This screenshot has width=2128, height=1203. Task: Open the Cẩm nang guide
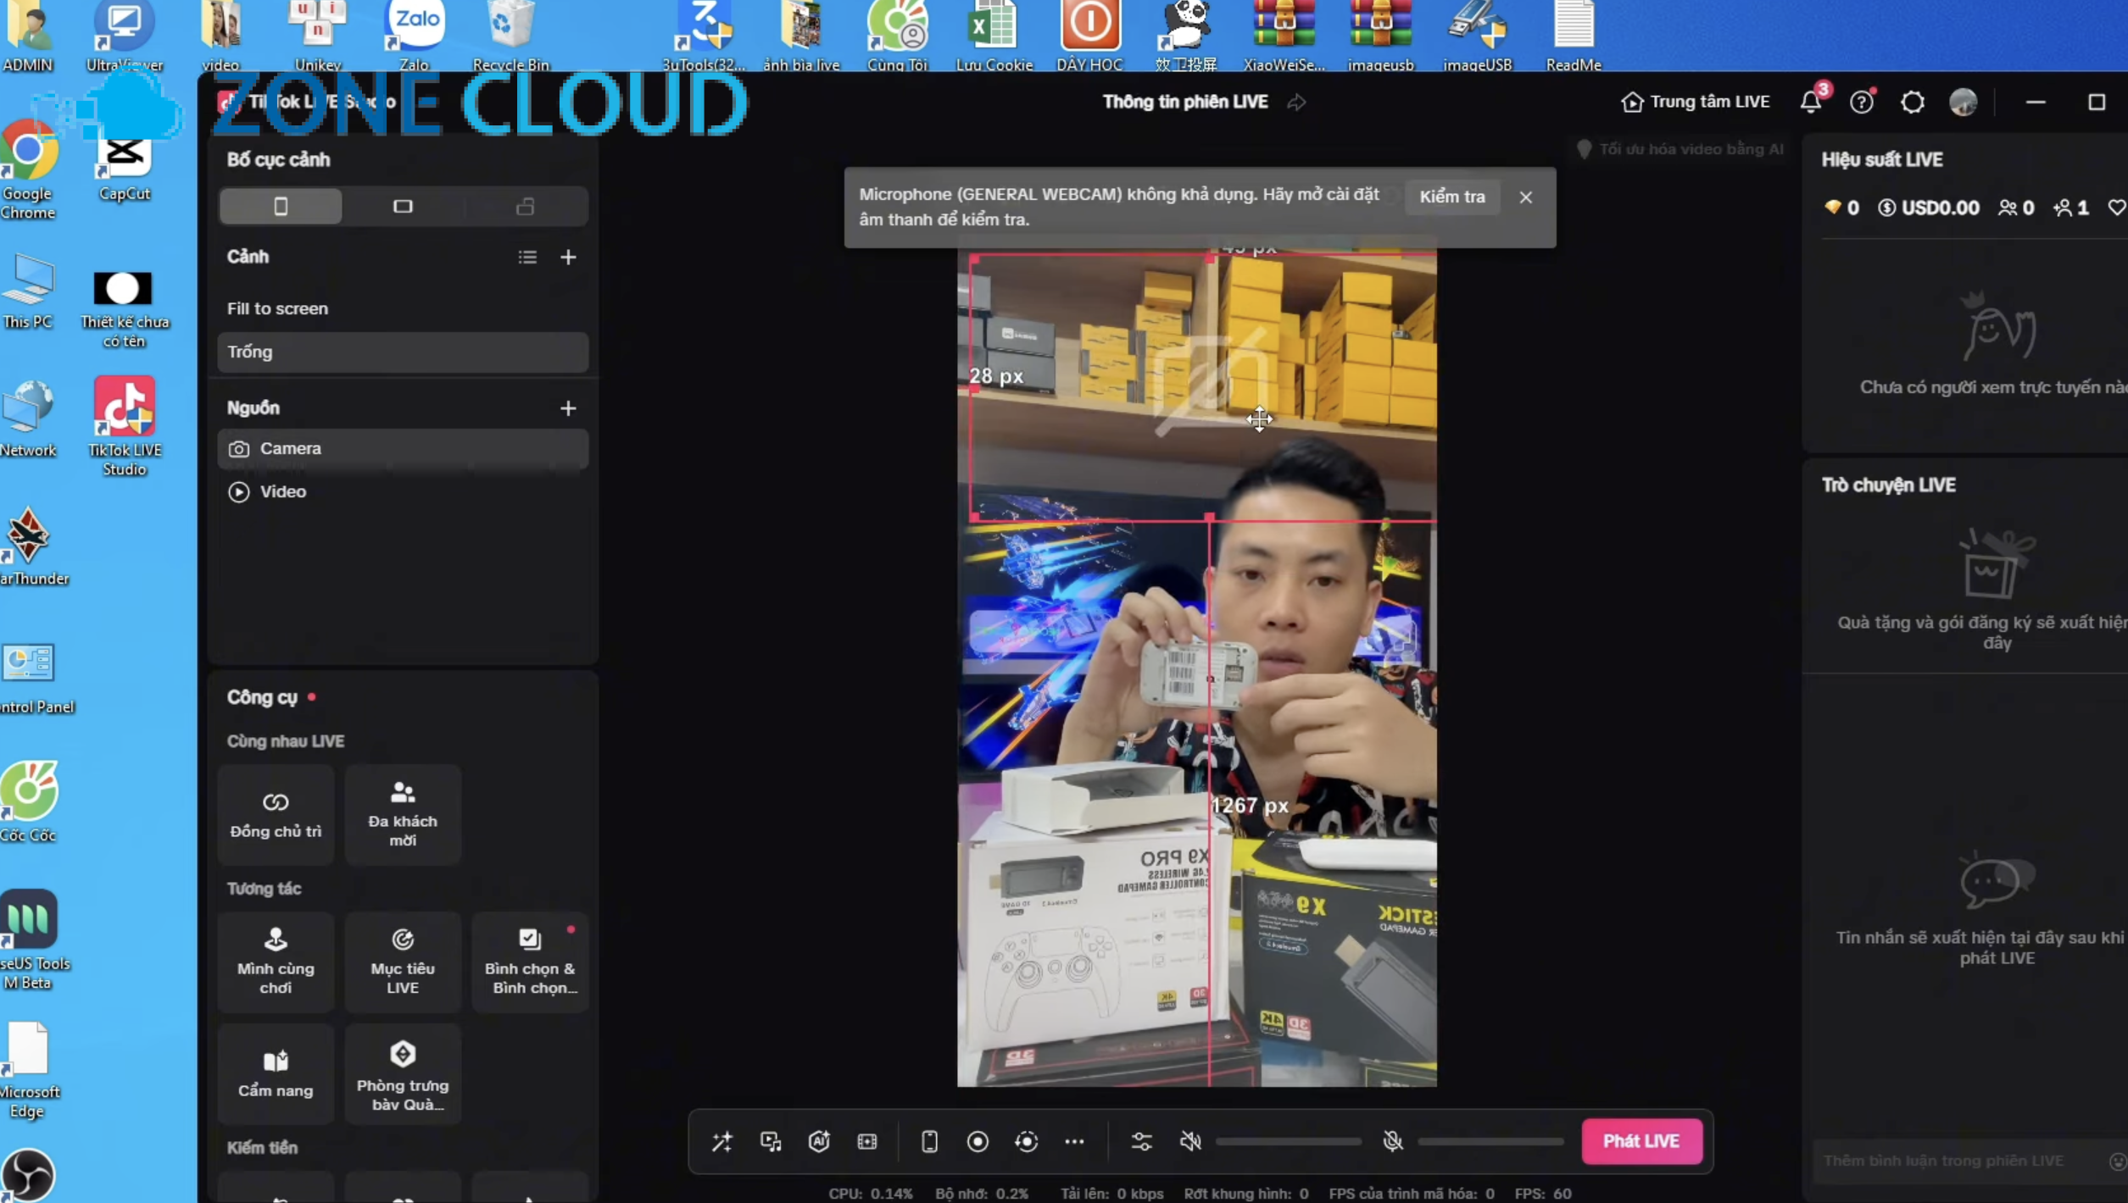click(x=276, y=1073)
